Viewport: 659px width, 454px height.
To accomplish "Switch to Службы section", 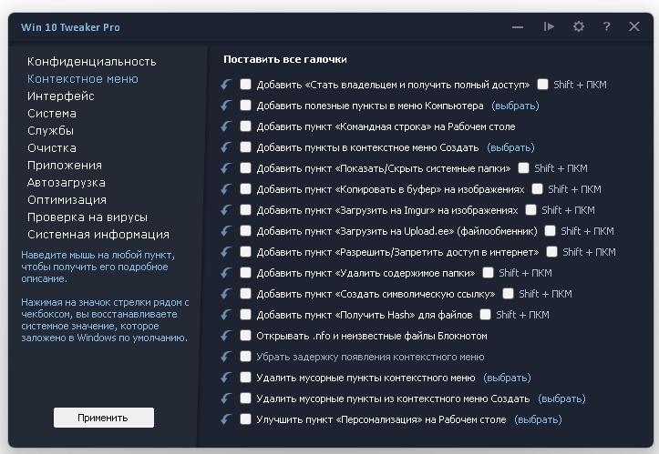I will 50,131.
